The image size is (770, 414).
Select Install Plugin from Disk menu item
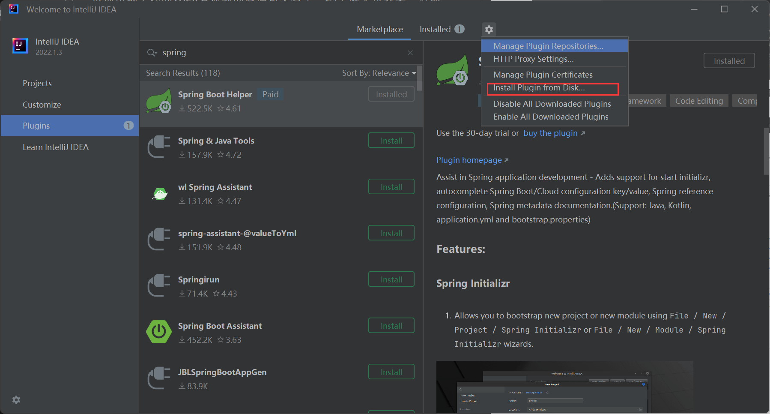point(539,88)
